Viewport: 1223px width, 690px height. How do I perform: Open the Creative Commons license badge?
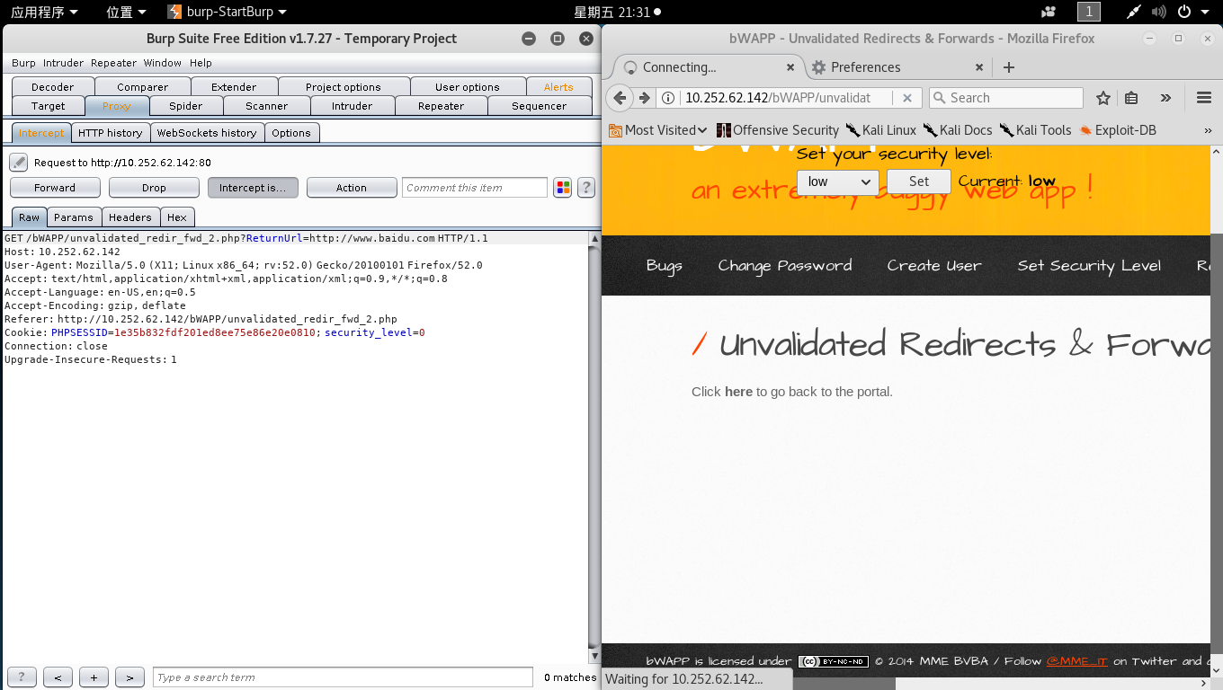(833, 661)
